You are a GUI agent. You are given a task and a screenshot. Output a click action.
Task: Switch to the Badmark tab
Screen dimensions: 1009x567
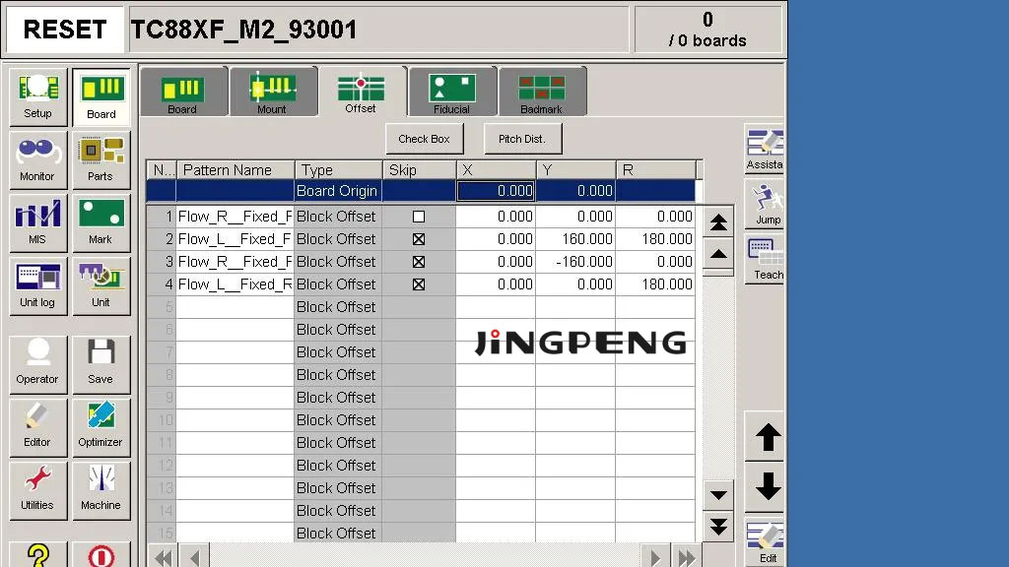pos(542,92)
